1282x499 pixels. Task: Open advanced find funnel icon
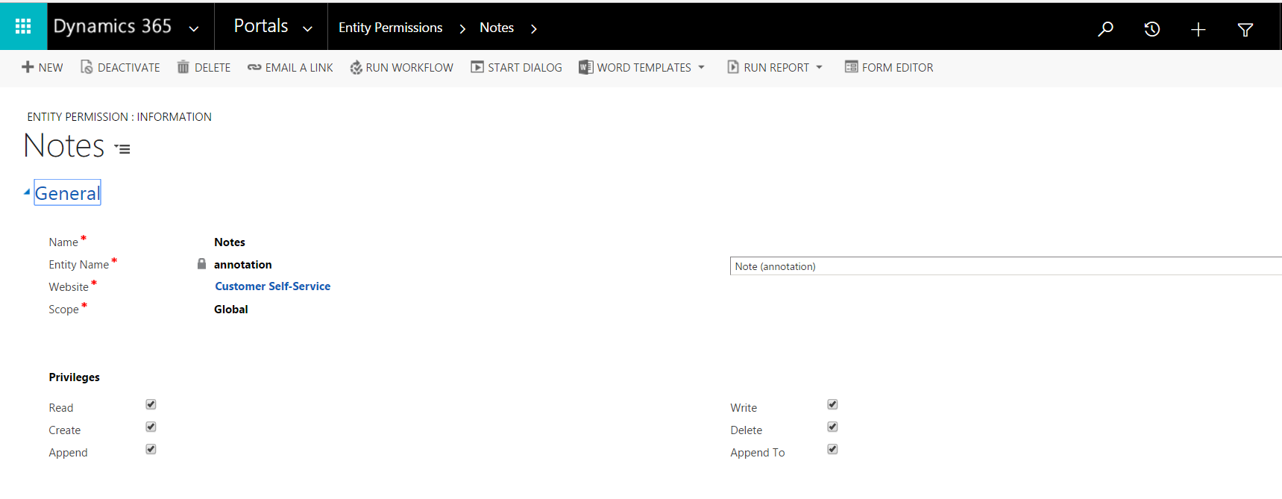point(1245,29)
